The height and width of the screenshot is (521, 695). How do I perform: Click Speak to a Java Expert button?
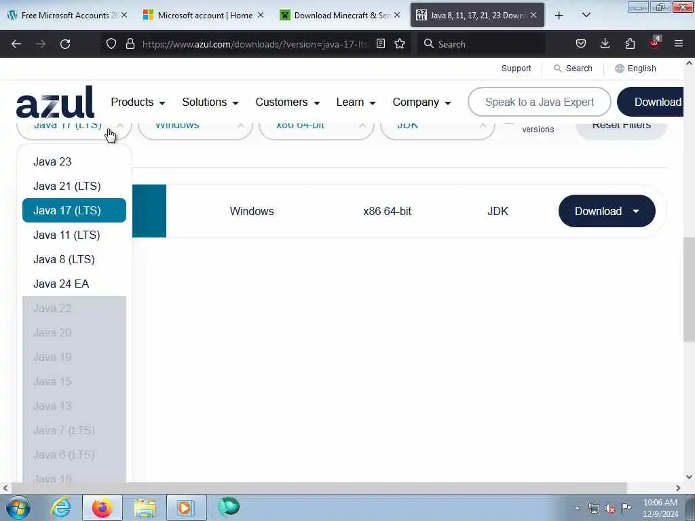click(x=540, y=102)
